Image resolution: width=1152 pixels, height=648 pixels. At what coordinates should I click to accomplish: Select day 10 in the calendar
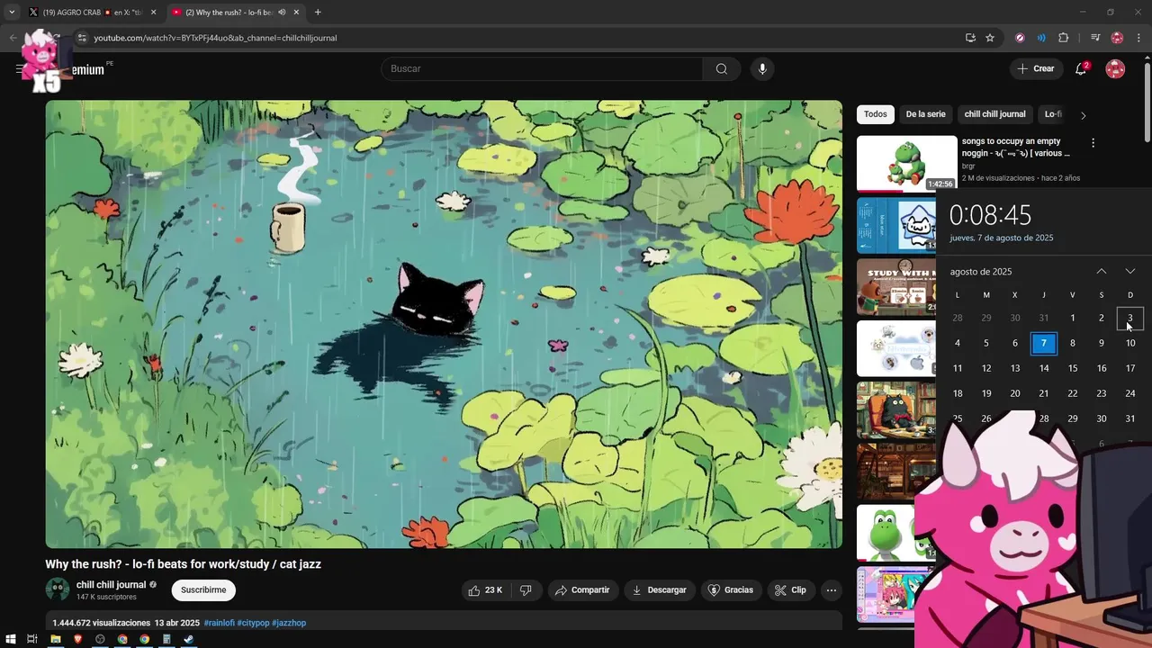(1130, 343)
